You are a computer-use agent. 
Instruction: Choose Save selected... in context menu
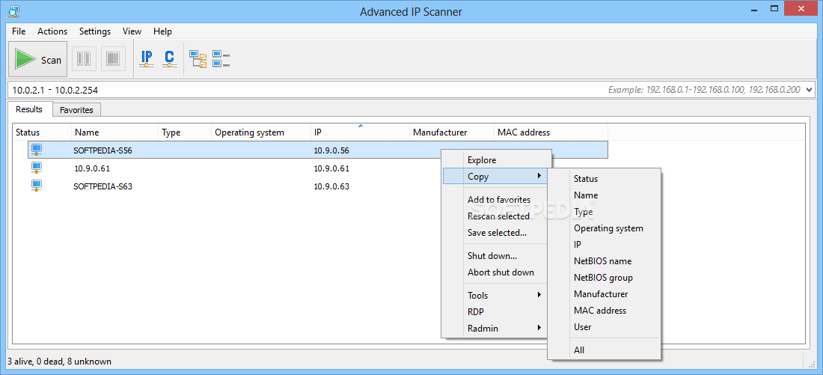click(x=495, y=232)
